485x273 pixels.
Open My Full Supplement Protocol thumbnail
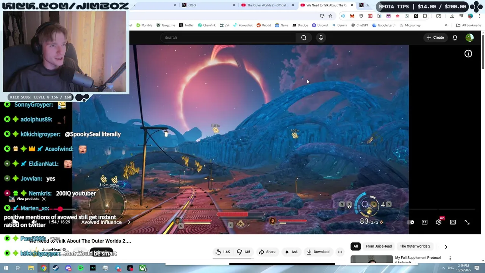click(x=372, y=259)
